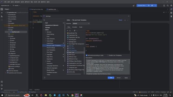The width and height of the screenshot is (173, 97).
Task: Click the Create Template plus icon
Action: coord(68,30)
